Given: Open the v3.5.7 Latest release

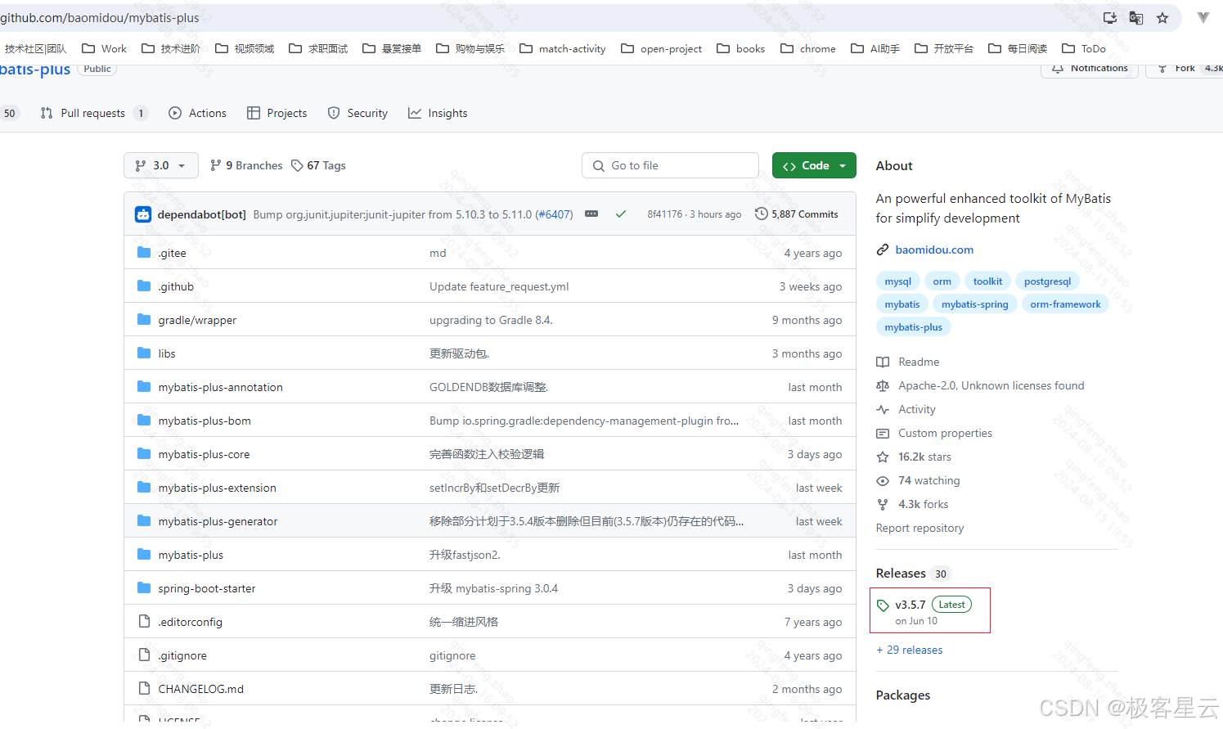Looking at the screenshot, I should pyautogui.click(x=924, y=611).
